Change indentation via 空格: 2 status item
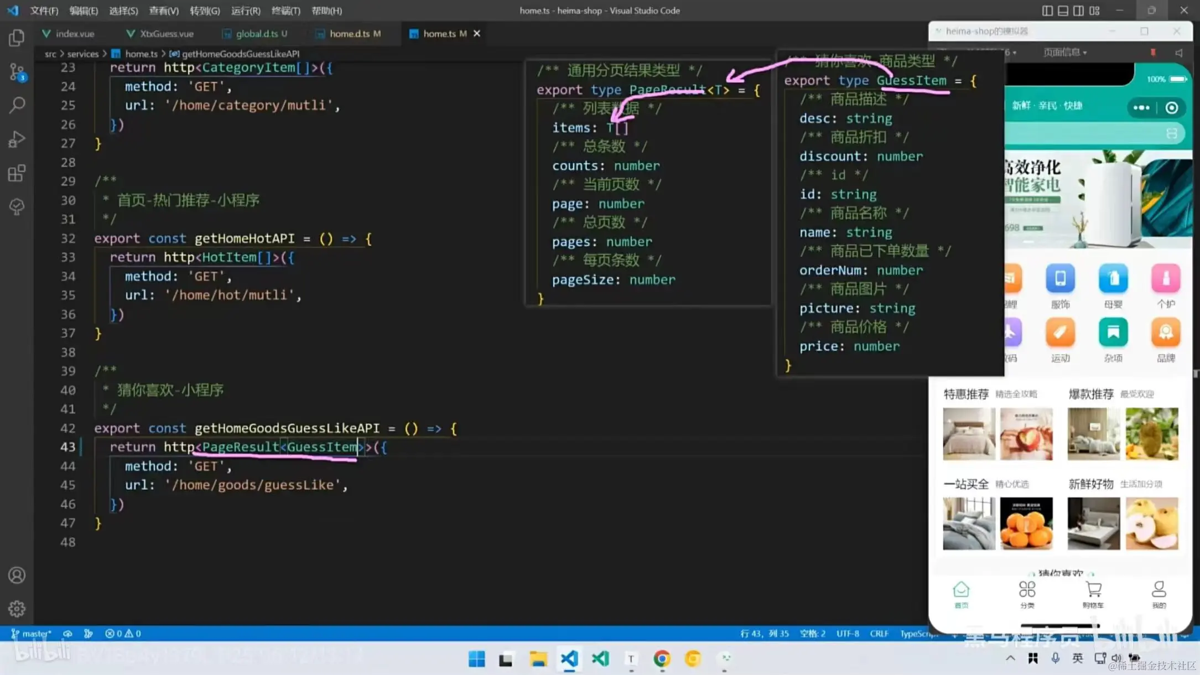Viewport: 1200px width, 675px height. (812, 634)
